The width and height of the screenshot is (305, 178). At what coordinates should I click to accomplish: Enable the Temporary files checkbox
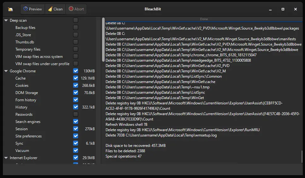tap(76, 49)
